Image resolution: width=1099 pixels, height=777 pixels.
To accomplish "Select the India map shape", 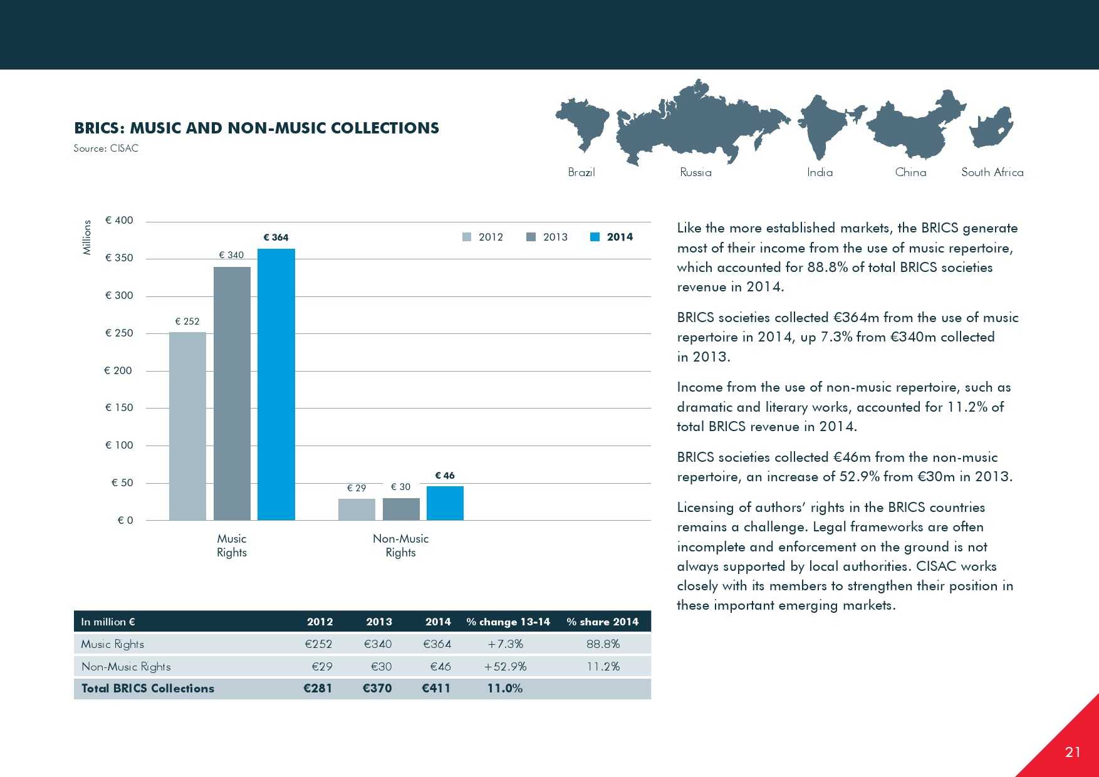I will (x=822, y=125).
